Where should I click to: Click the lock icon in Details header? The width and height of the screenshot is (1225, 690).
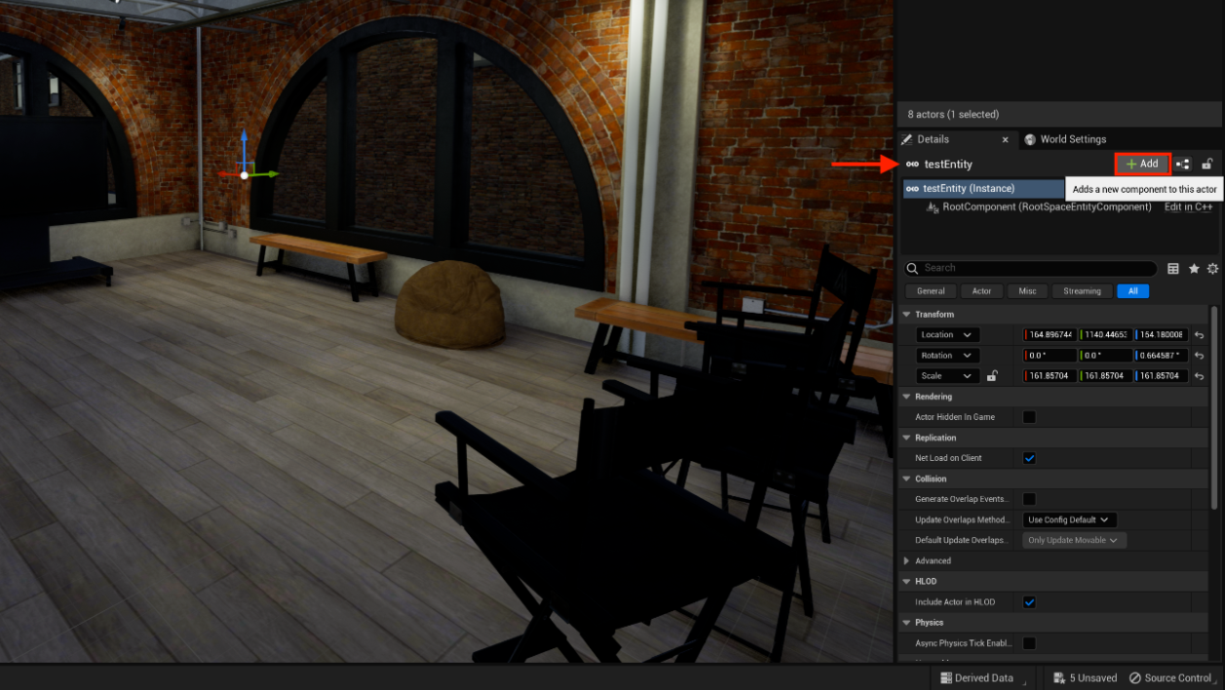tap(1207, 165)
